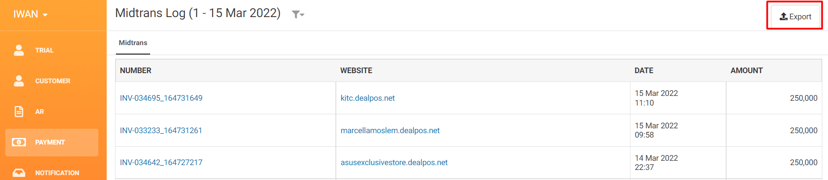Visit asusexclusivestore.dealpos.net link
Viewport: 828px width, 180px height.
[x=394, y=162]
